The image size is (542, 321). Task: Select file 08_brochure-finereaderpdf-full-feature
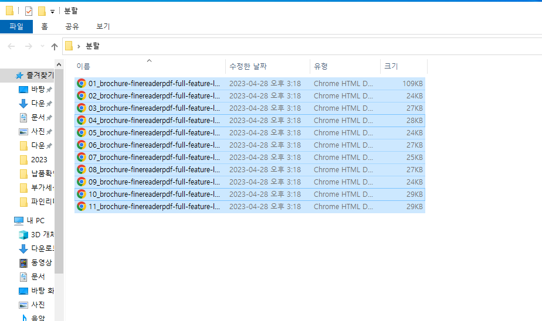click(250, 170)
